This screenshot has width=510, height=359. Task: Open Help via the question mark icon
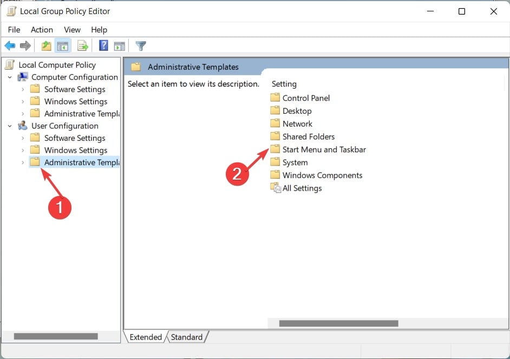coord(103,45)
